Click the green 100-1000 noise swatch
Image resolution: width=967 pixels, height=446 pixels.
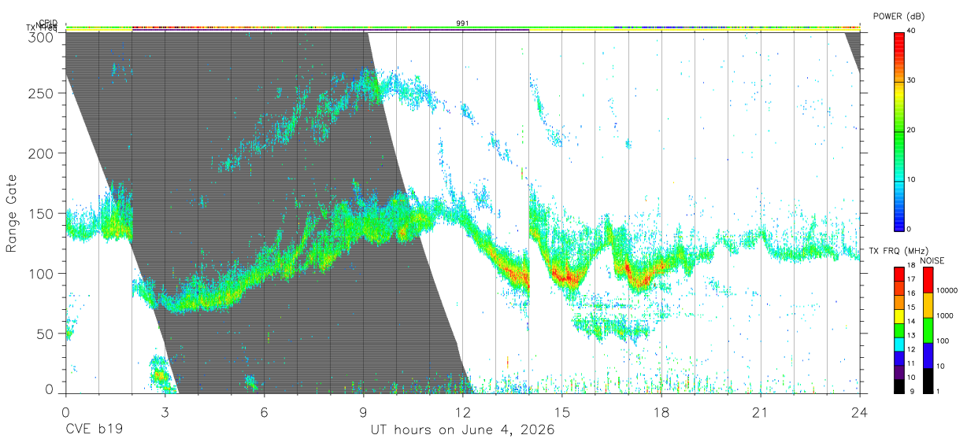(927, 329)
